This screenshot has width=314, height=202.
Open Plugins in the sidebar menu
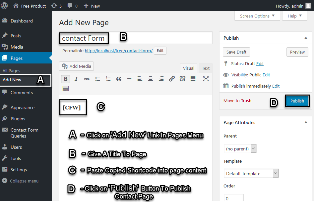pos(18,119)
